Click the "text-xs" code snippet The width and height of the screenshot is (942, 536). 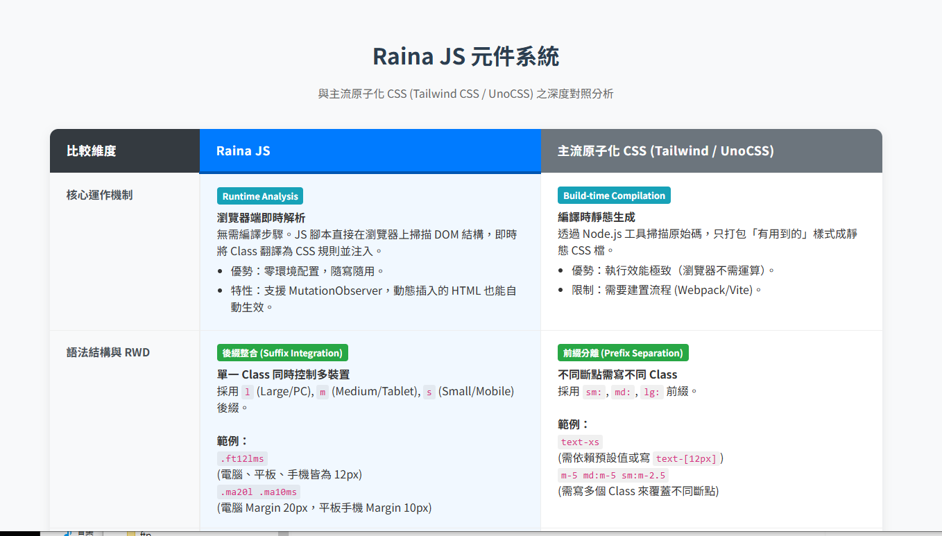[580, 442]
